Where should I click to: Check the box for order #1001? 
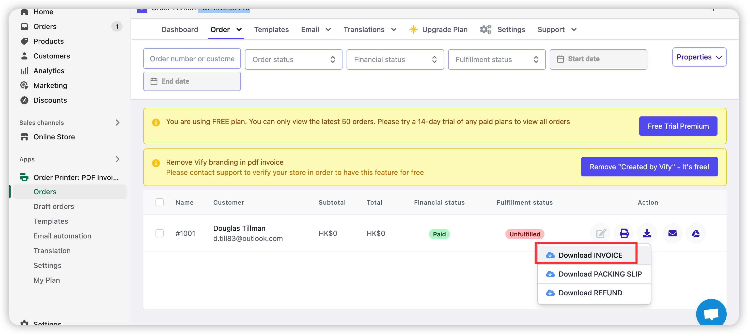tap(159, 233)
